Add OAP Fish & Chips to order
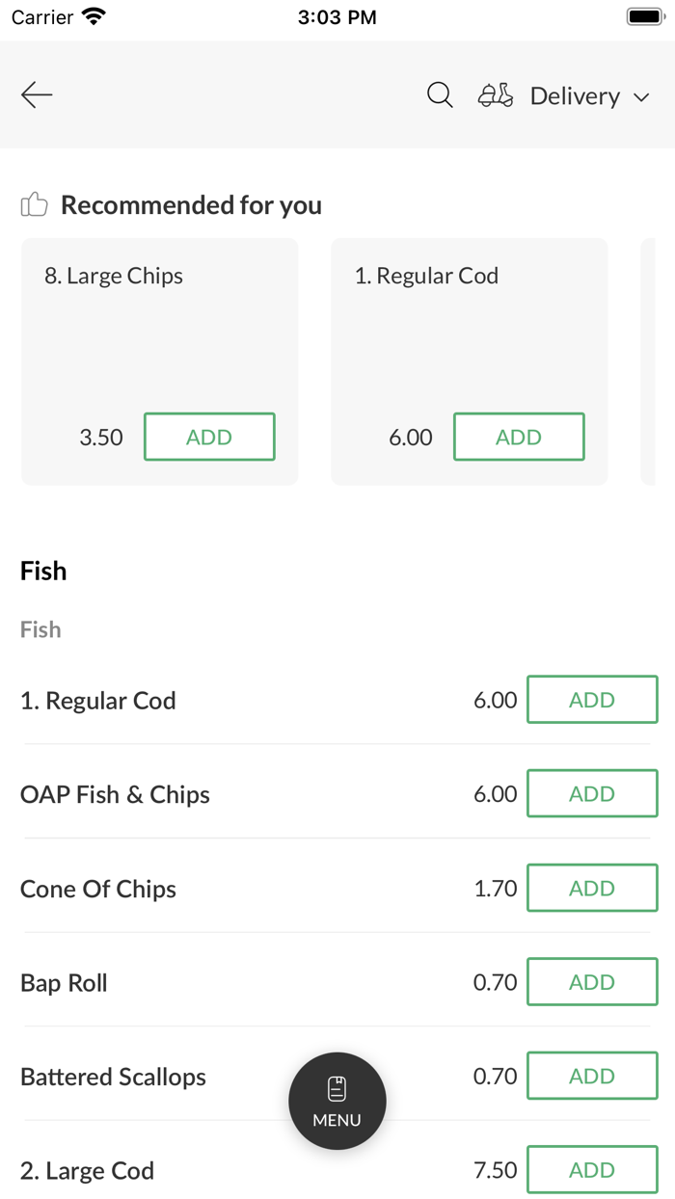The width and height of the screenshot is (675, 1199). point(591,793)
